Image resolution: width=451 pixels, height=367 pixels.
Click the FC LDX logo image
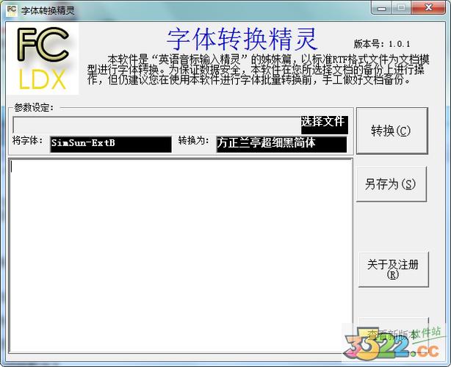(x=43, y=59)
